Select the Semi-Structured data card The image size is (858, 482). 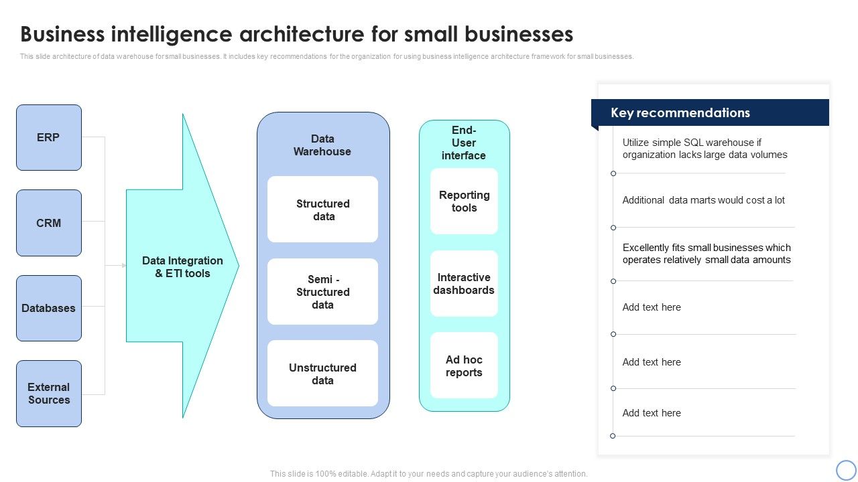point(322,292)
